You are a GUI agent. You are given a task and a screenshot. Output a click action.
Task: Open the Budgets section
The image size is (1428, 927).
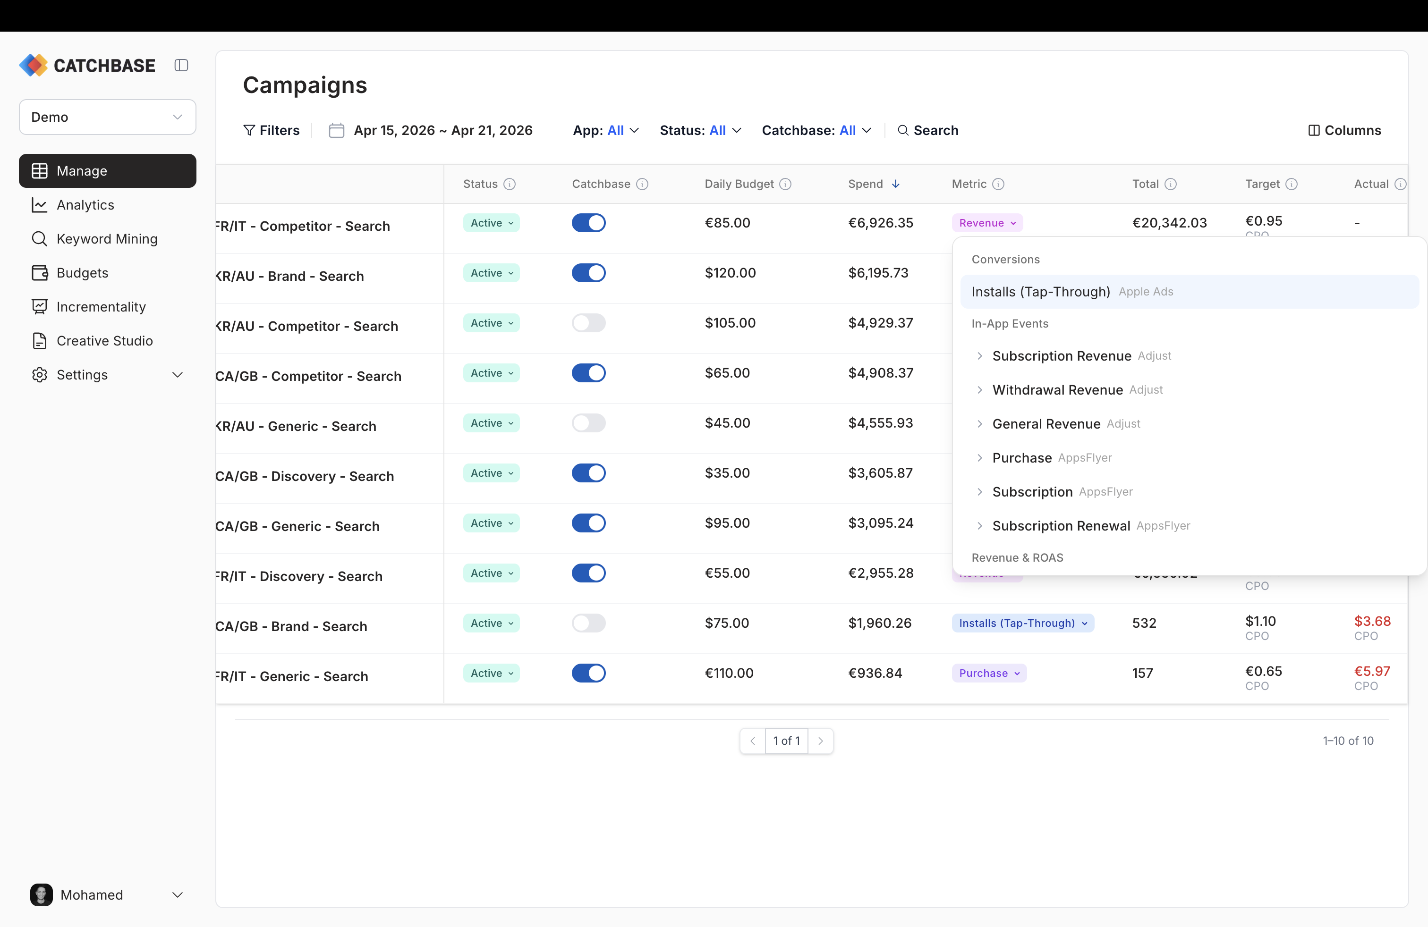click(82, 273)
